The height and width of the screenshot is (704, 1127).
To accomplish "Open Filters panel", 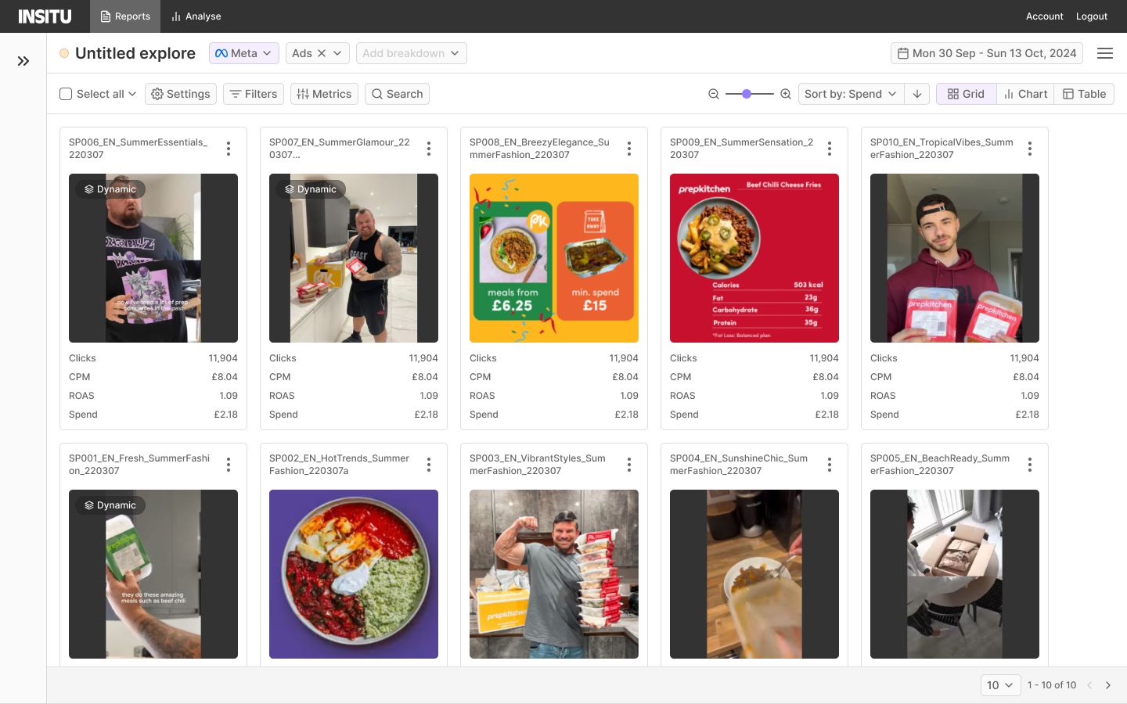I will click(x=254, y=94).
